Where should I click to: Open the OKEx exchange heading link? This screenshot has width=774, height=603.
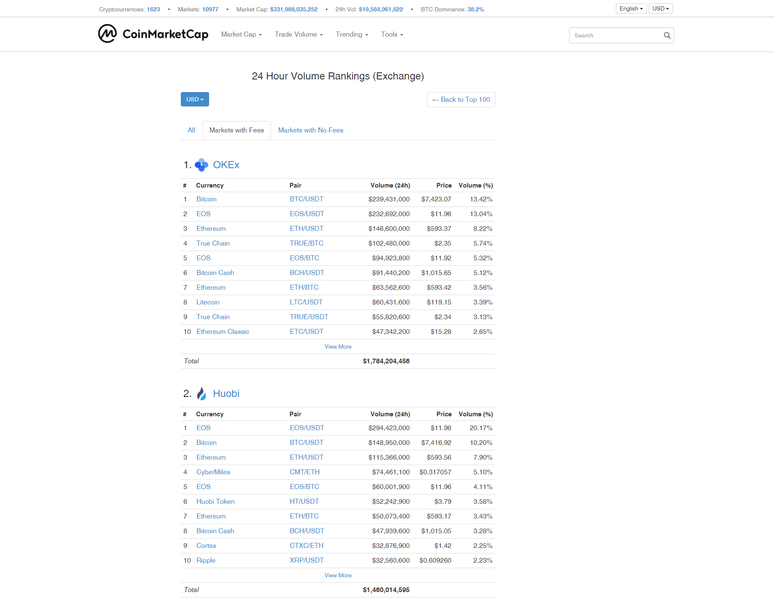pyautogui.click(x=226, y=165)
